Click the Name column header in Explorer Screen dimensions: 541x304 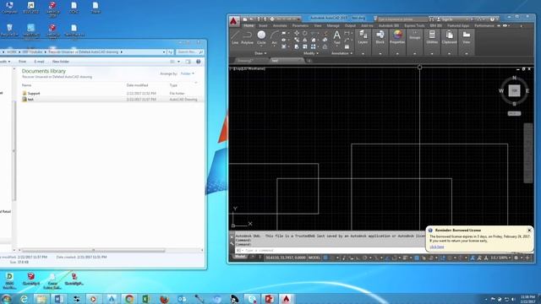[26, 85]
